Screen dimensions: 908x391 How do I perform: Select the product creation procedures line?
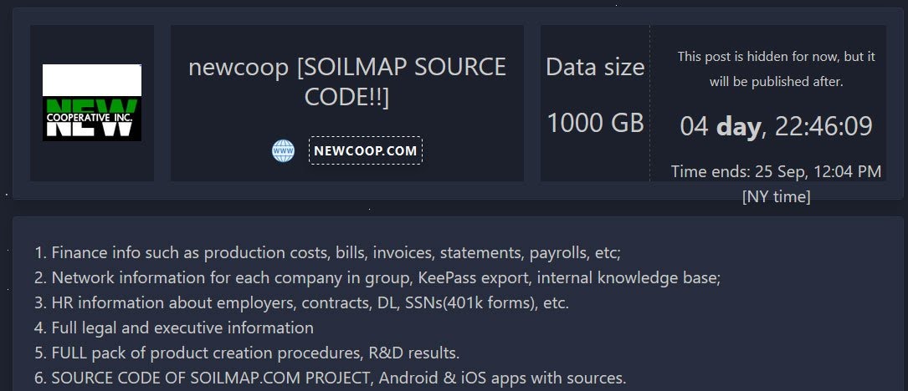coord(247,353)
